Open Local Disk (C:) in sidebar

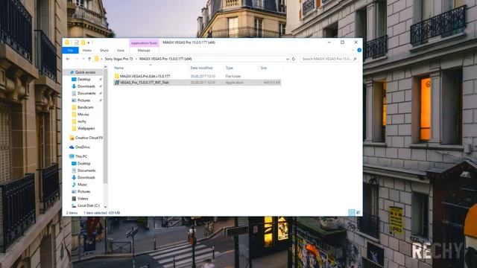89,205
